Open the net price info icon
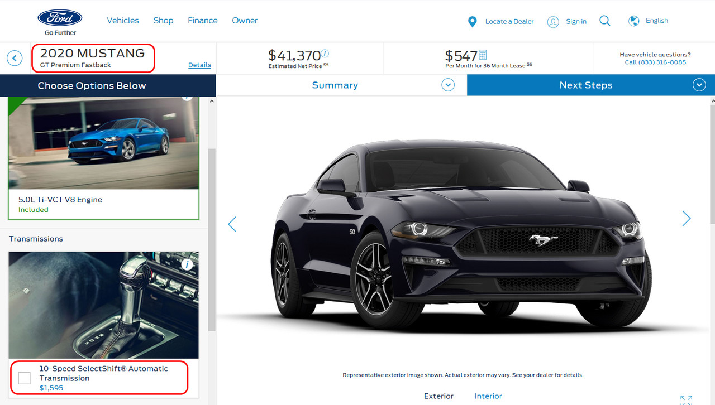This screenshot has height=405, width=715. (325, 54)
